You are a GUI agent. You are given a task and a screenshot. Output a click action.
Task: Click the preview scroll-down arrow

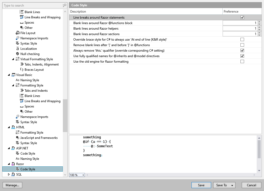point(259,171)
